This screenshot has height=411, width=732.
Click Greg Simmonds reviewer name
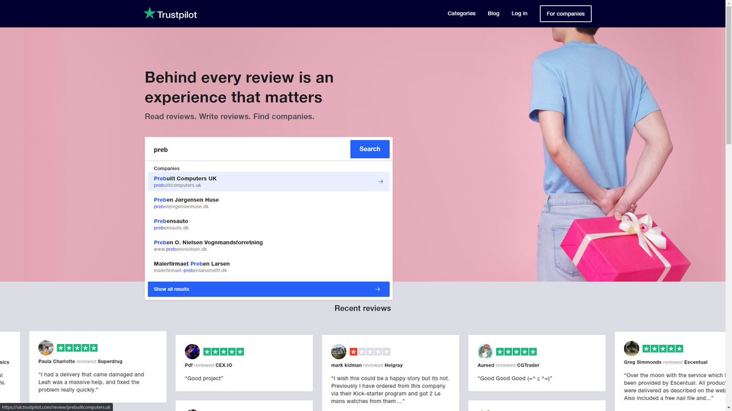pyautogui.click(x=643, y=362)
